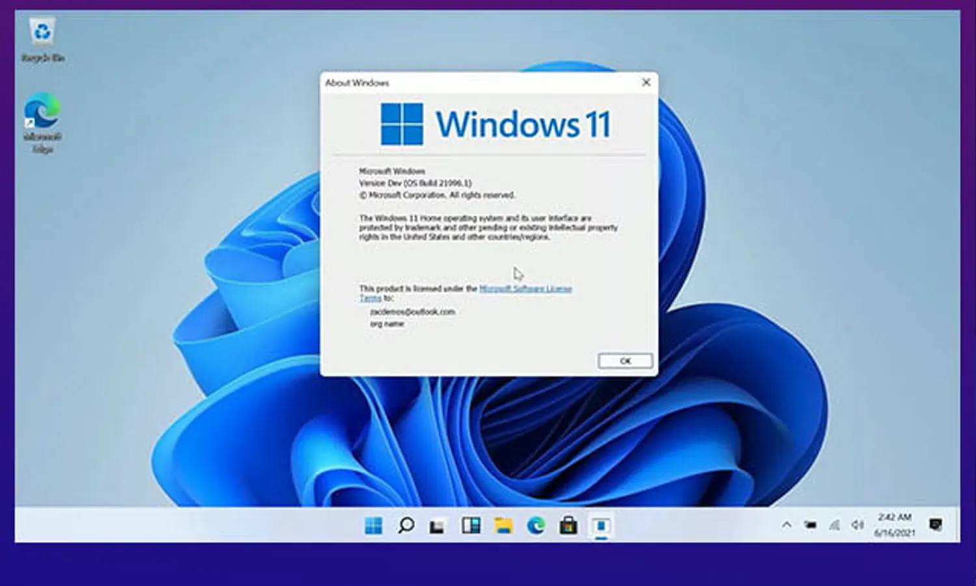Click the 'Microsoft Windows' text line
Screen dimensions: 976x586
pyautogui.click(x=392, y=171)
